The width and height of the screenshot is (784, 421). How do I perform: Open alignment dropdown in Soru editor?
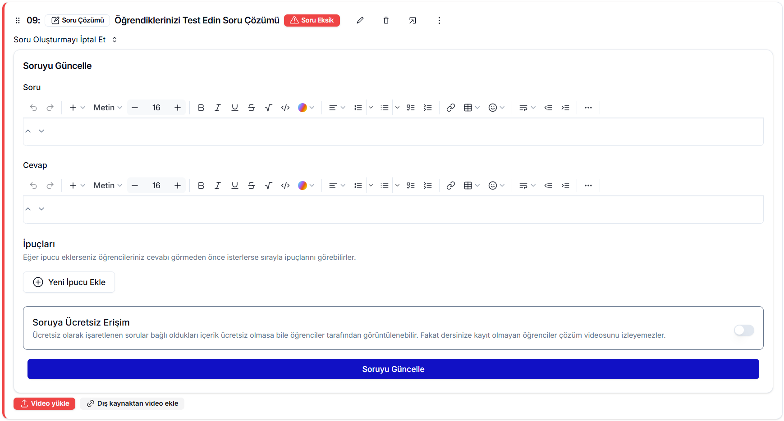click(337, 108)
